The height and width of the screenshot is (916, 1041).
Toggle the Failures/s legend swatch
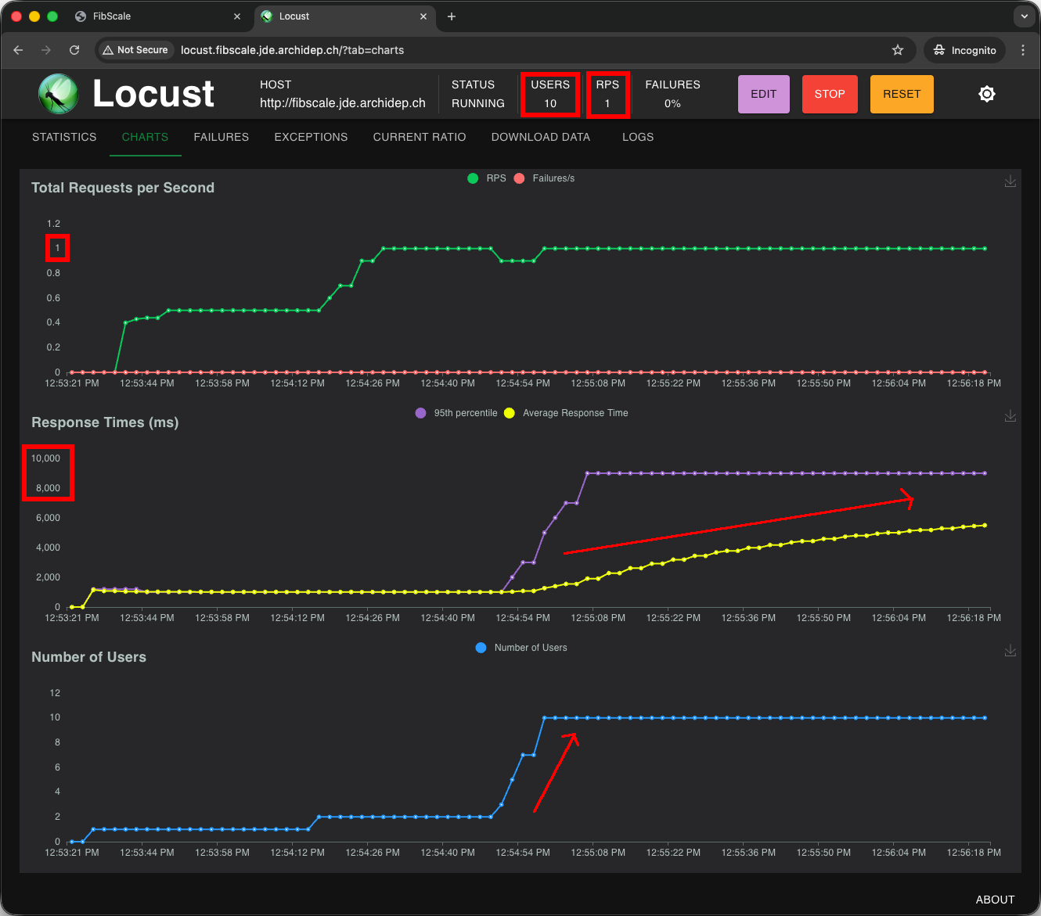519,178
